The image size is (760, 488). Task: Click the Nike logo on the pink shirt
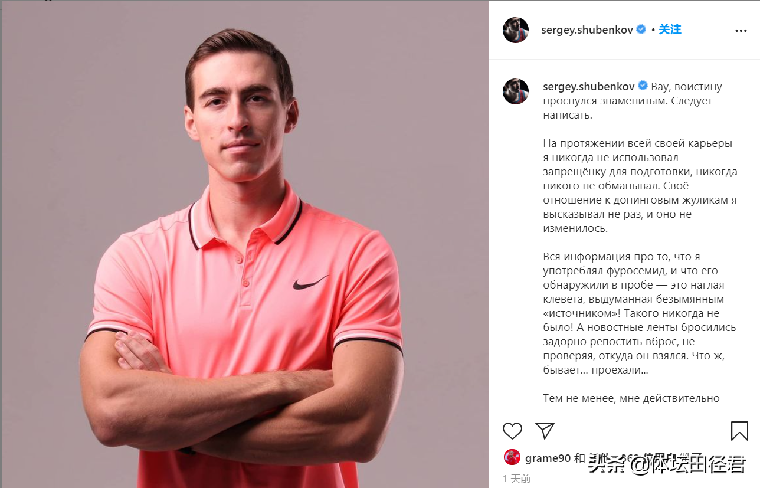coord(310,283)
